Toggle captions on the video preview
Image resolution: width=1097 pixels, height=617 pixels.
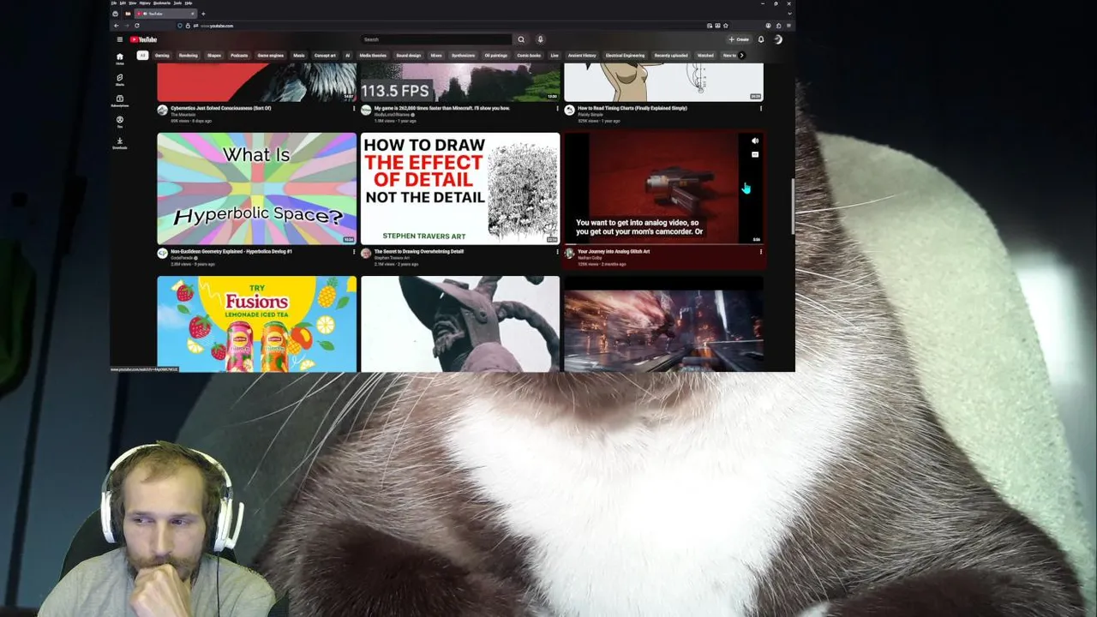755,155
